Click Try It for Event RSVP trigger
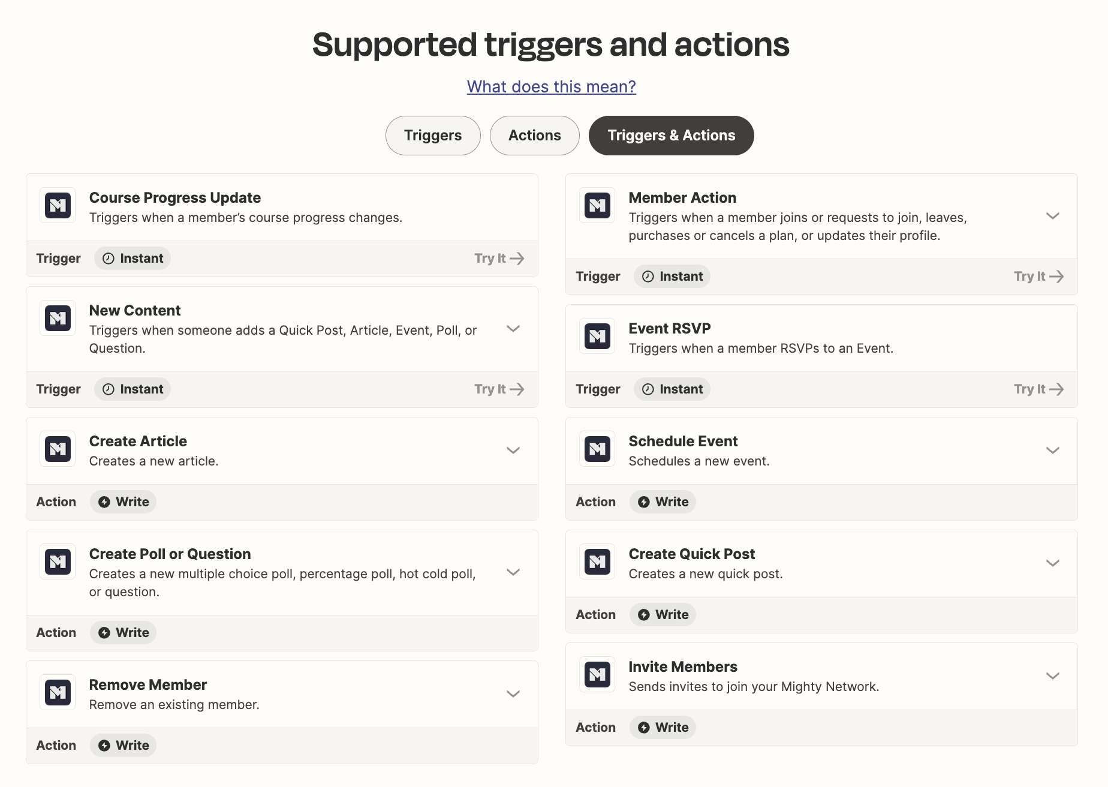 point(1038,389)
